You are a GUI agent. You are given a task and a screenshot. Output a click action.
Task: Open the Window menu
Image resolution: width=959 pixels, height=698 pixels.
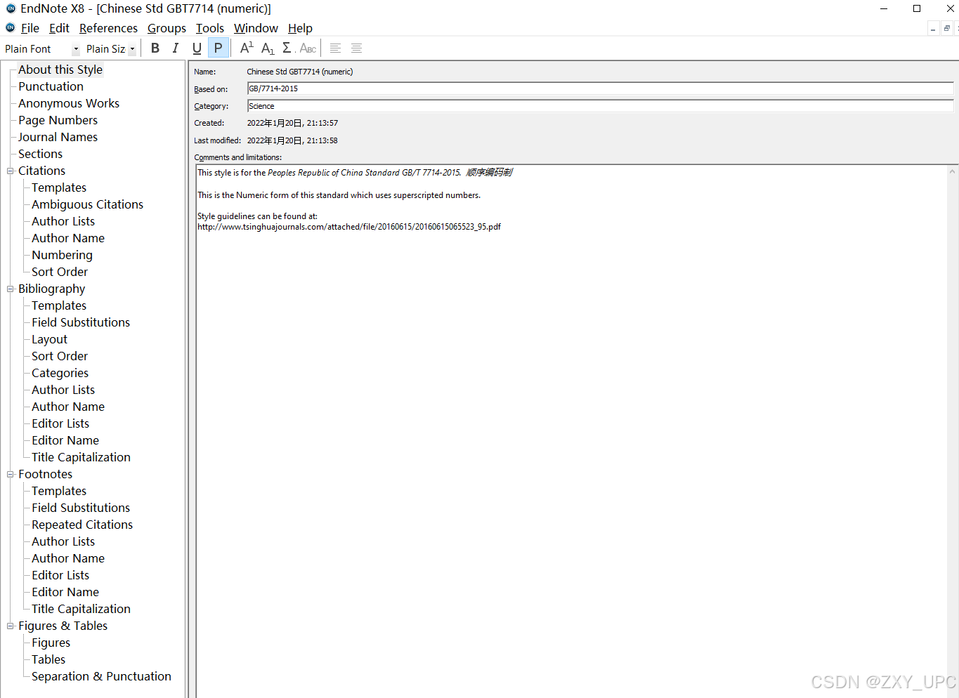256,28
